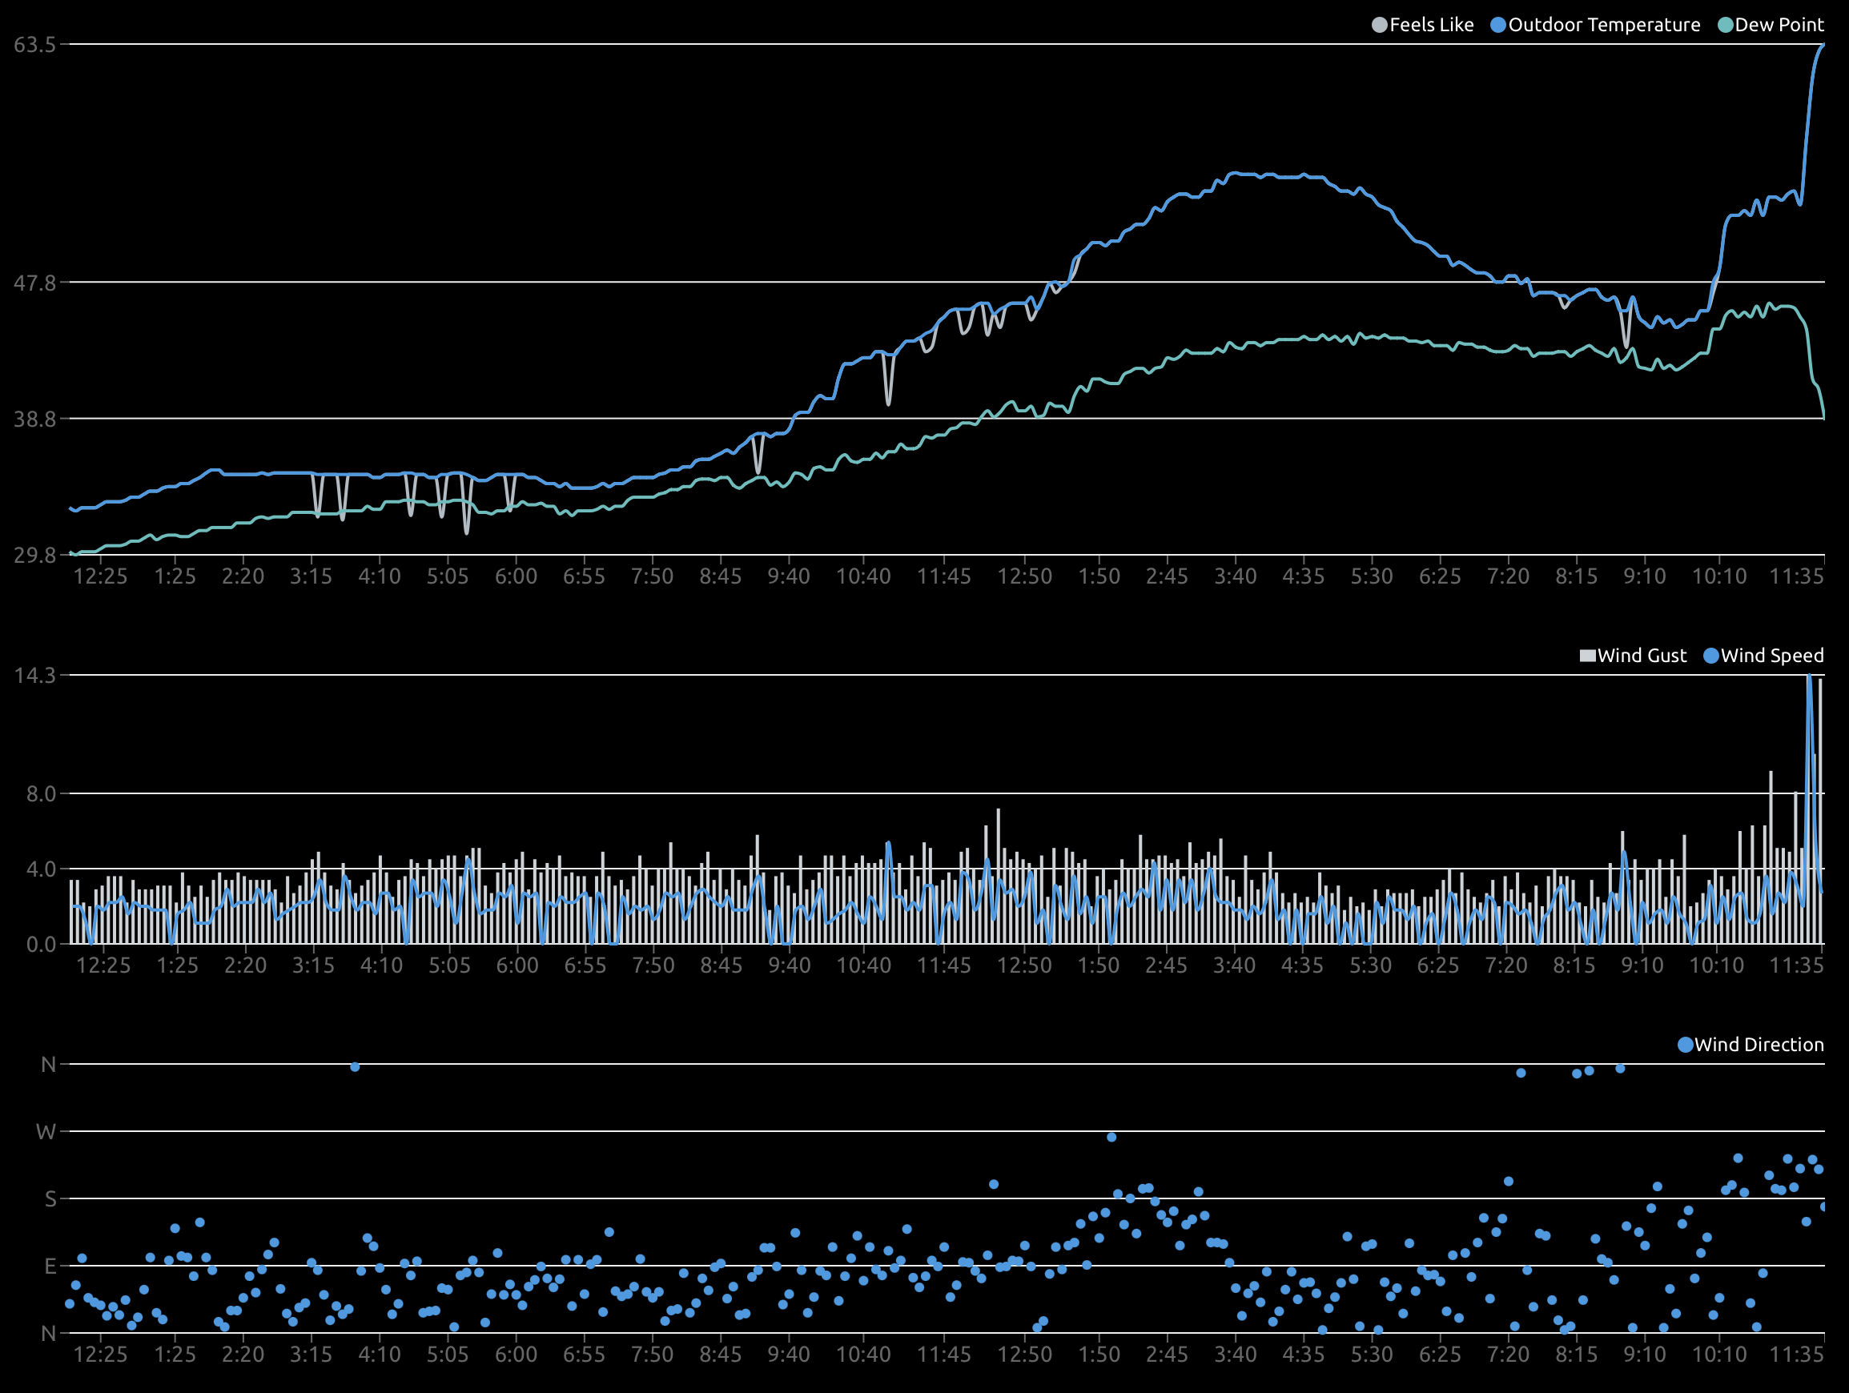Toggle the Wind Gust legend entry
This screenshot has width=1849, height=1393.
(1633, 656)
